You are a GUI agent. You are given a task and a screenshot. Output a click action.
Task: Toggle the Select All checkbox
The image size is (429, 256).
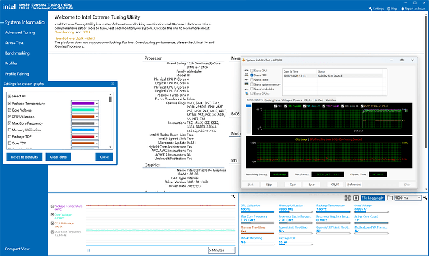[x=8, y=96]
